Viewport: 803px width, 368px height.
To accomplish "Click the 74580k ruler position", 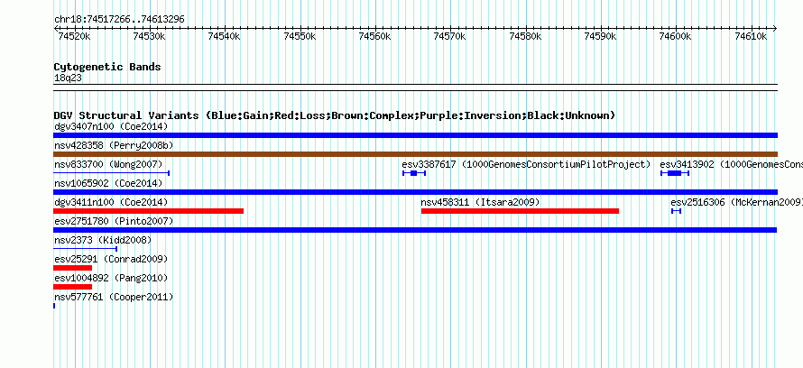I will pyautogui.click(x=526, y=36).
